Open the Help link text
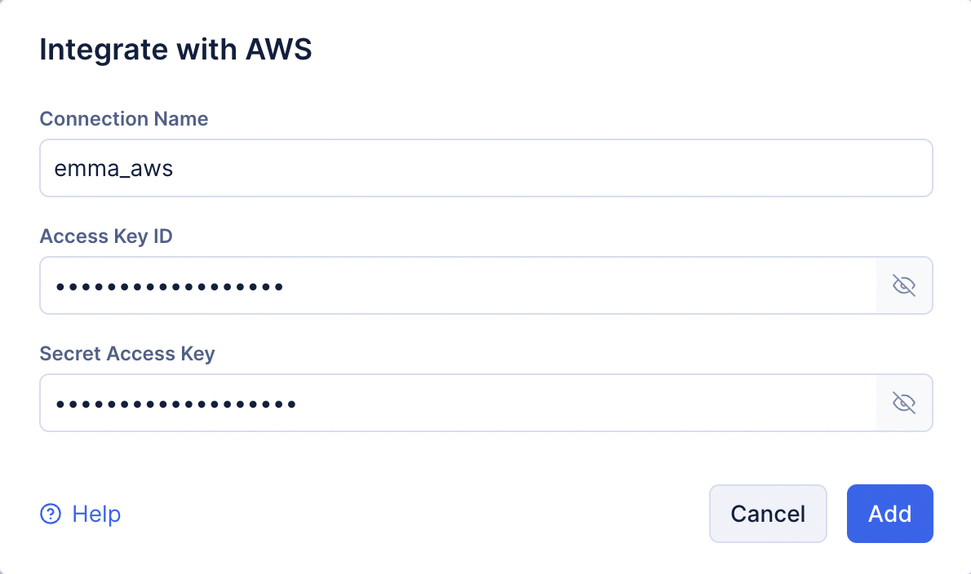971x574 pixels. (x=96, y=514)
